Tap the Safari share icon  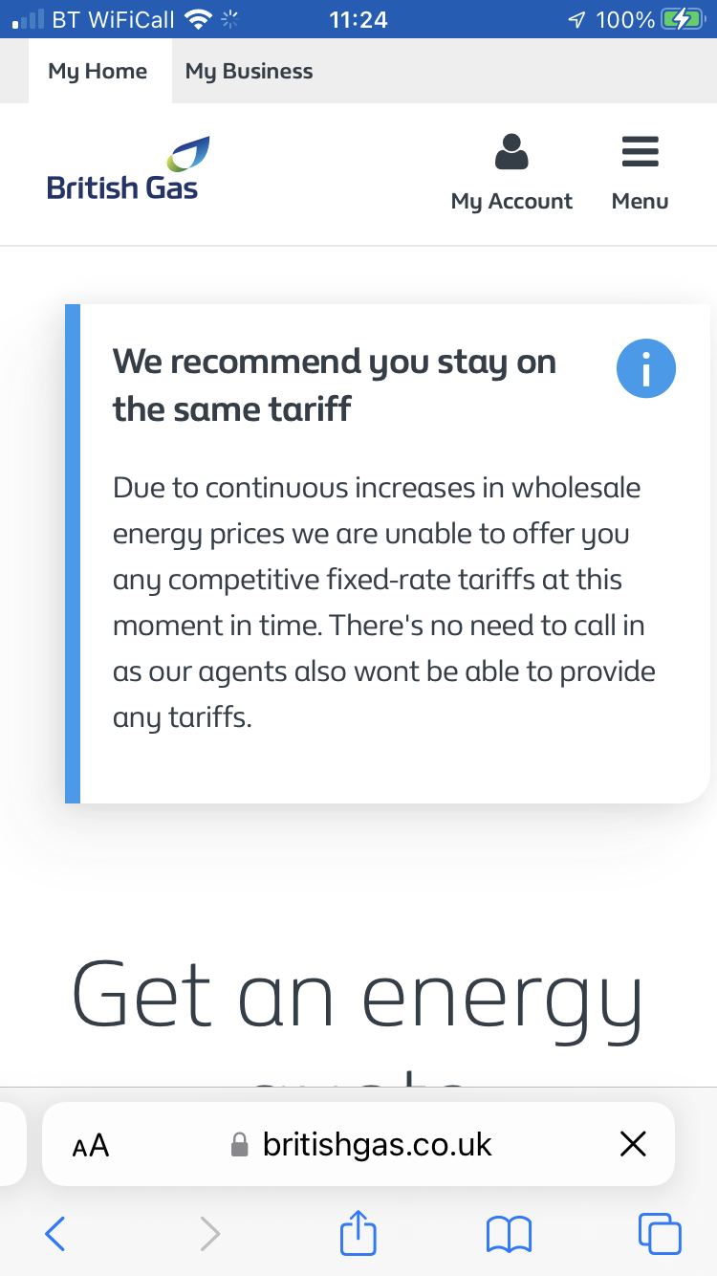point(359,1233)
